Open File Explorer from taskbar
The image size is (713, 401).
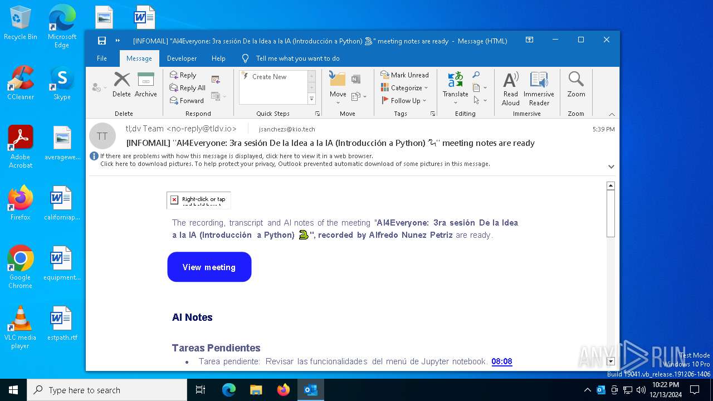point(256,390)
